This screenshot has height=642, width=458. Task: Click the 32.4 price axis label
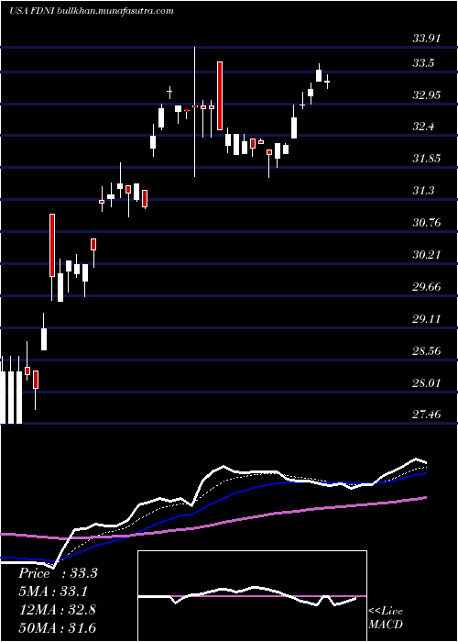point(423,127)
